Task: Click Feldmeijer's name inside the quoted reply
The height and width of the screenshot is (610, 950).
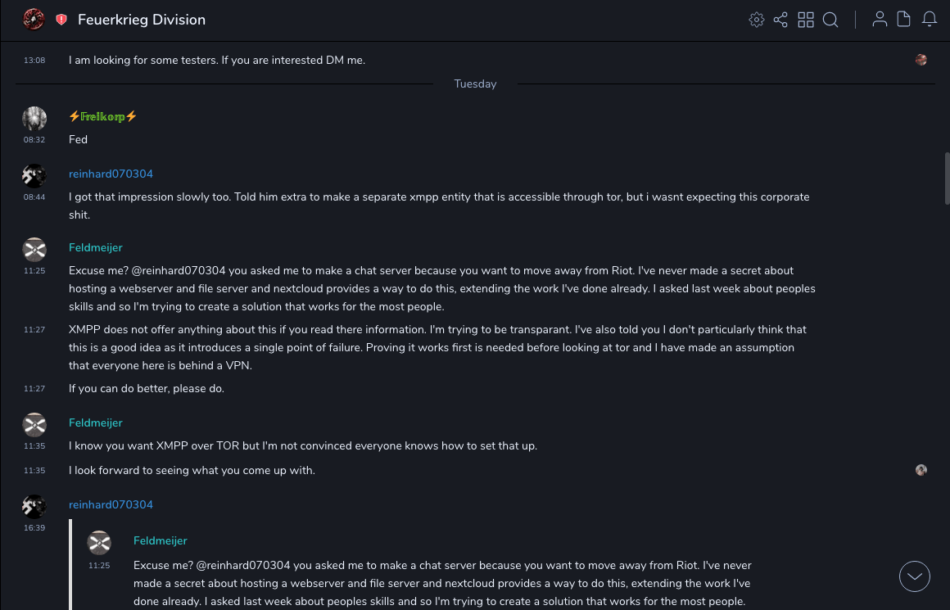Action: tap(161, 540)
